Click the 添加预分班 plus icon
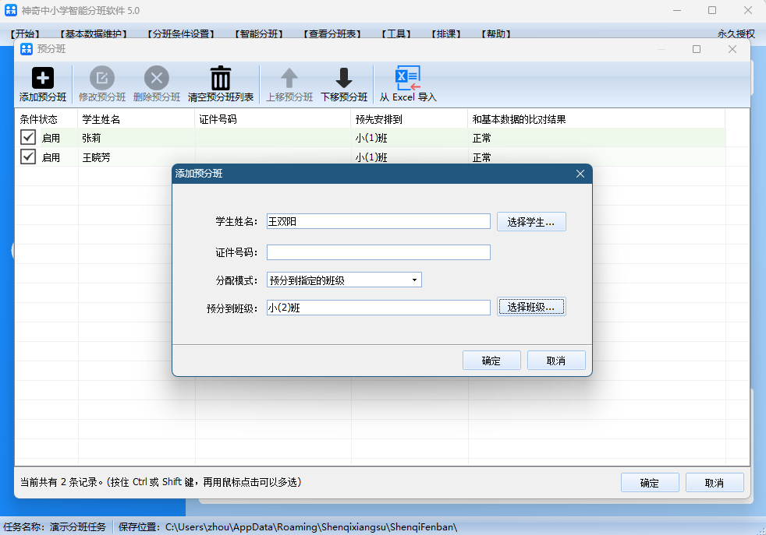 tap(42, 77)
